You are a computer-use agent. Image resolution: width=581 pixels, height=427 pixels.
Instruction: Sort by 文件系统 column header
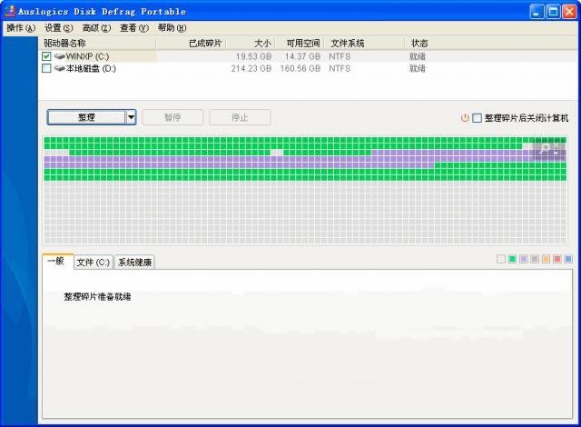pos(364,44)
